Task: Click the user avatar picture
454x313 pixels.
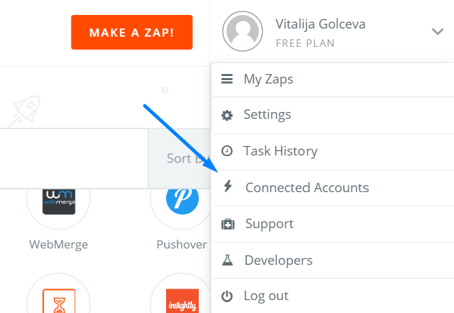Action: click(242, 31)
